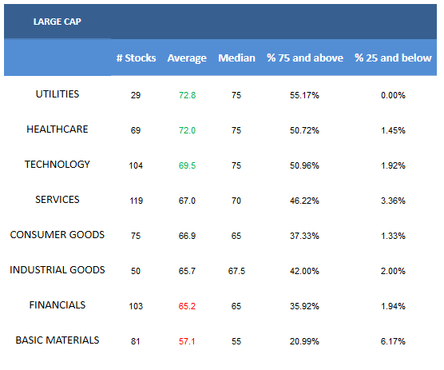Select the UTILITIES row label
The image size is (444, 370).
pyautogui.click(x=57, y=94)
